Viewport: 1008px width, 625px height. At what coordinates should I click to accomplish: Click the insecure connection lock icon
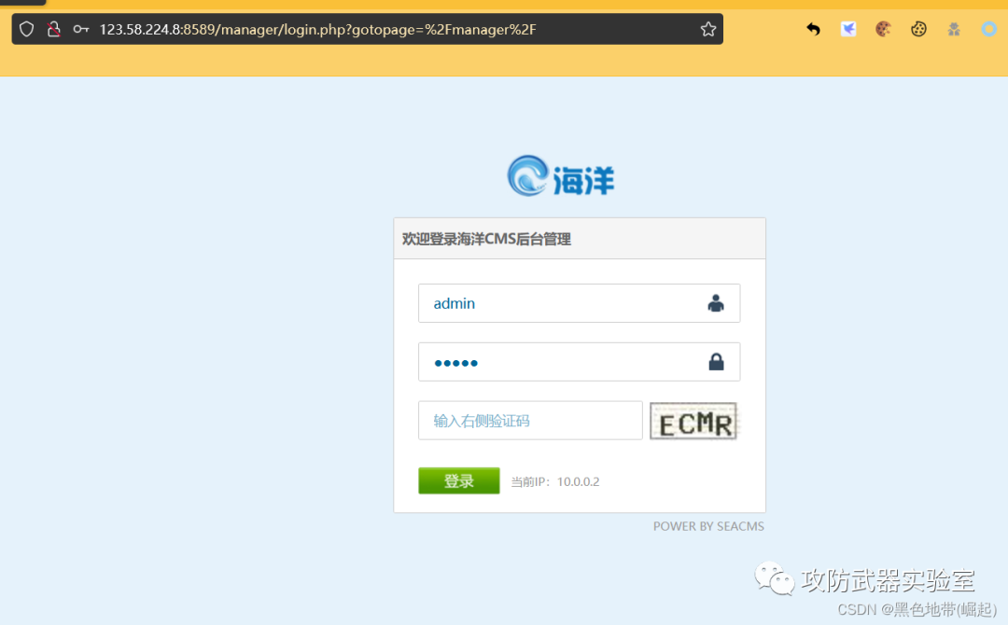[54, 30]
